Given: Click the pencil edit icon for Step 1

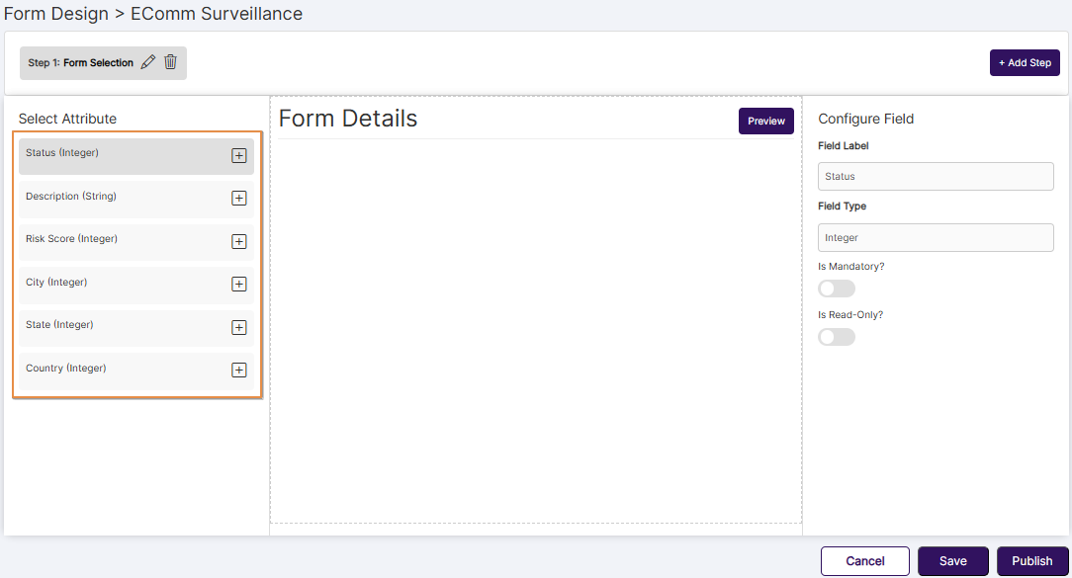Looking at the screenshot, I should click(x=148, y=62).
